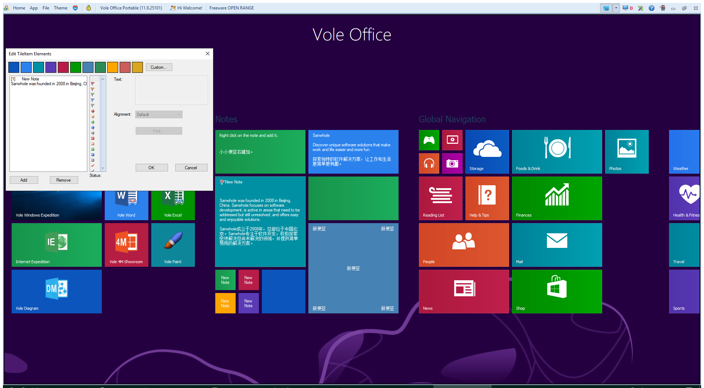Open the Vole 4M-Showroom tile

pyautogui.click(x=126, y=245)
